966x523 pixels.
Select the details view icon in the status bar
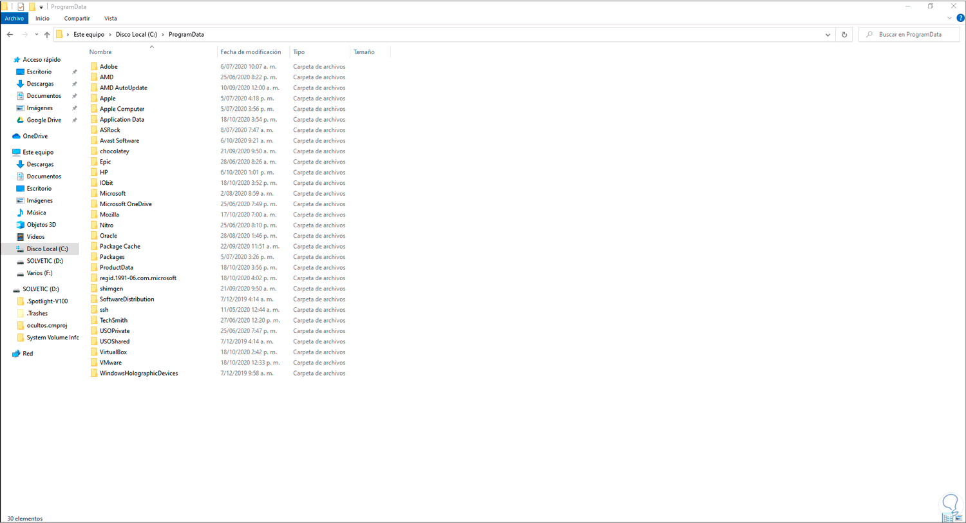946,517
